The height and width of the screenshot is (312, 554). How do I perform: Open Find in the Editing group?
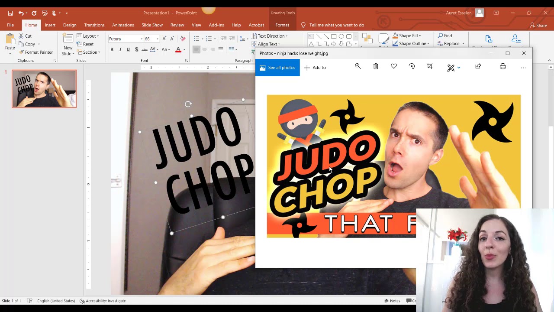click(445, 36)
